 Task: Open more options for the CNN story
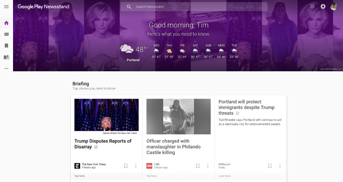point(208,166)
